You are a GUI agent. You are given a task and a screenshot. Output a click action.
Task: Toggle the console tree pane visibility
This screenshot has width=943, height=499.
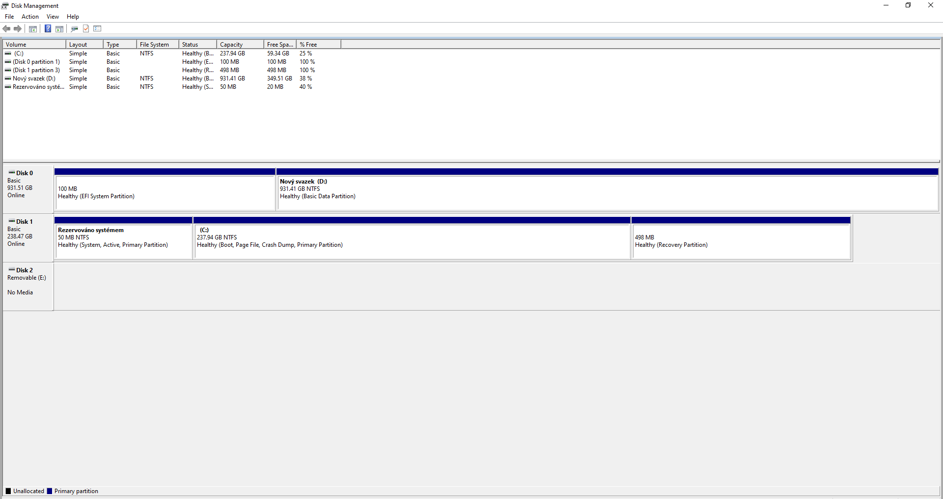point(32,28)
